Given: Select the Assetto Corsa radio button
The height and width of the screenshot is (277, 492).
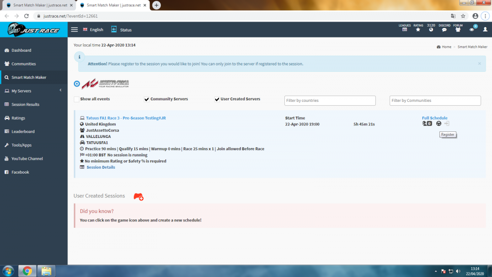Looking at the screenshot, I should click(x=77, y=84).
